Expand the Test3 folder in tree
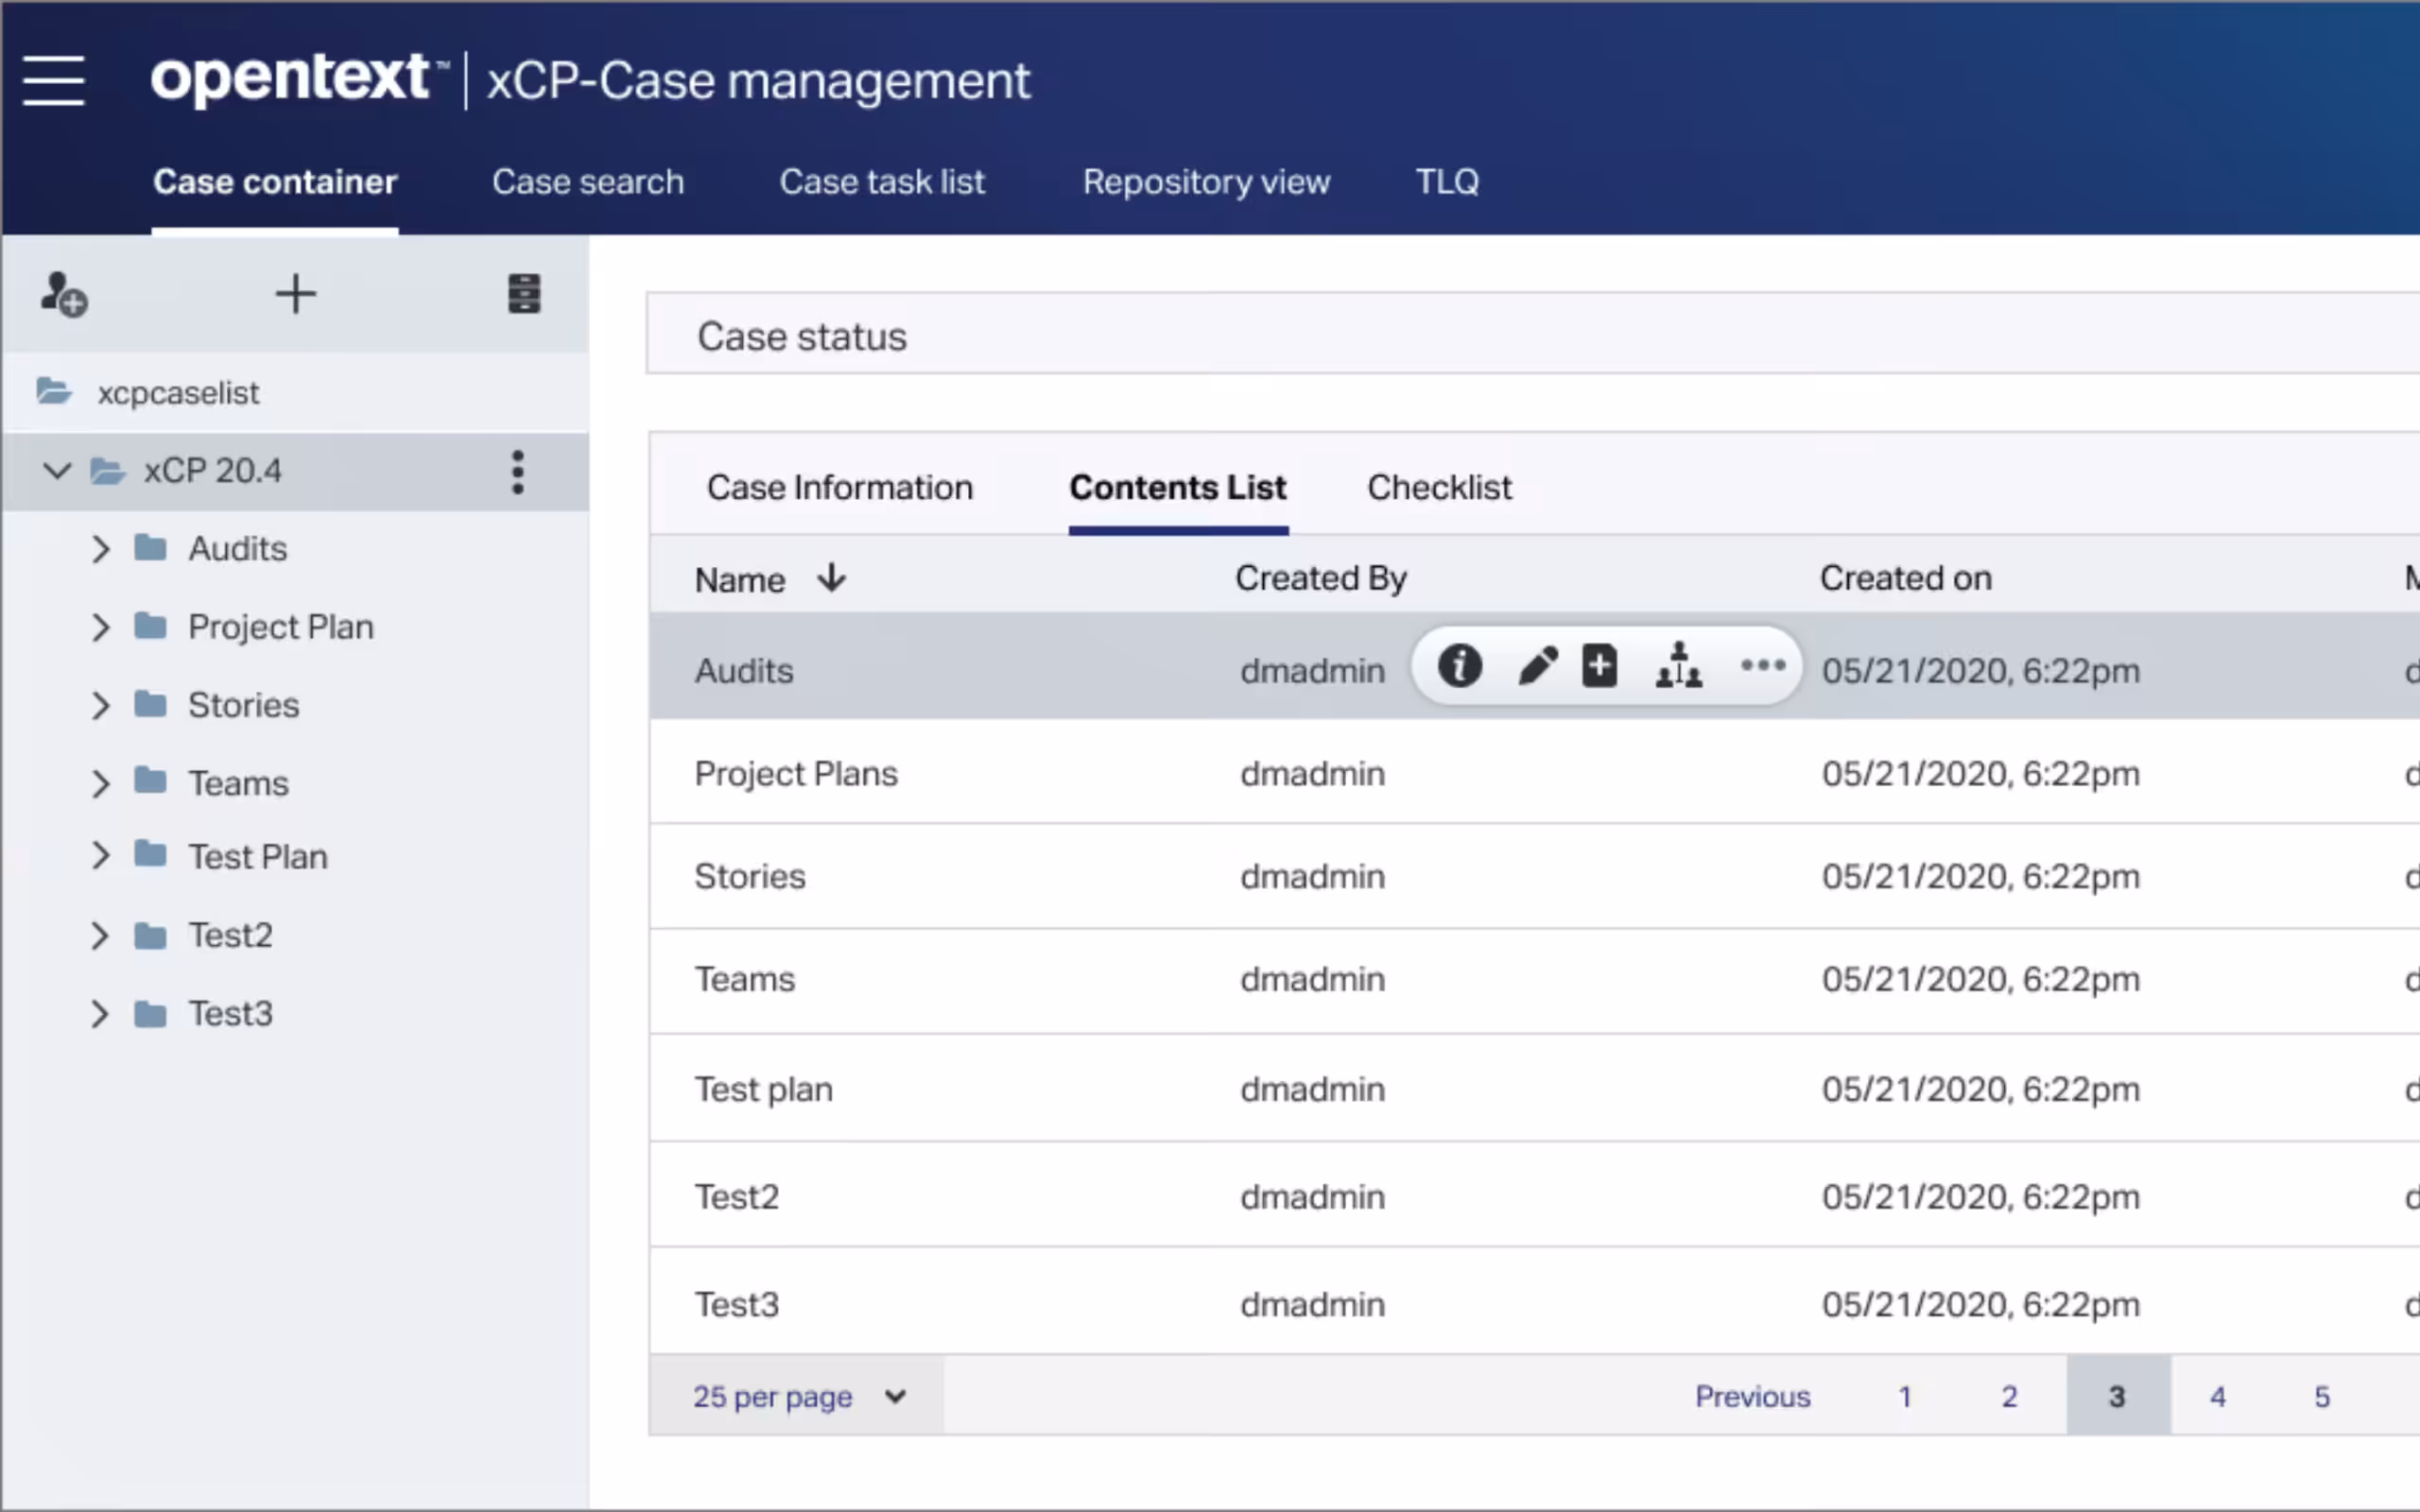This screenshot has height=1512, width=2420. 100,1013
